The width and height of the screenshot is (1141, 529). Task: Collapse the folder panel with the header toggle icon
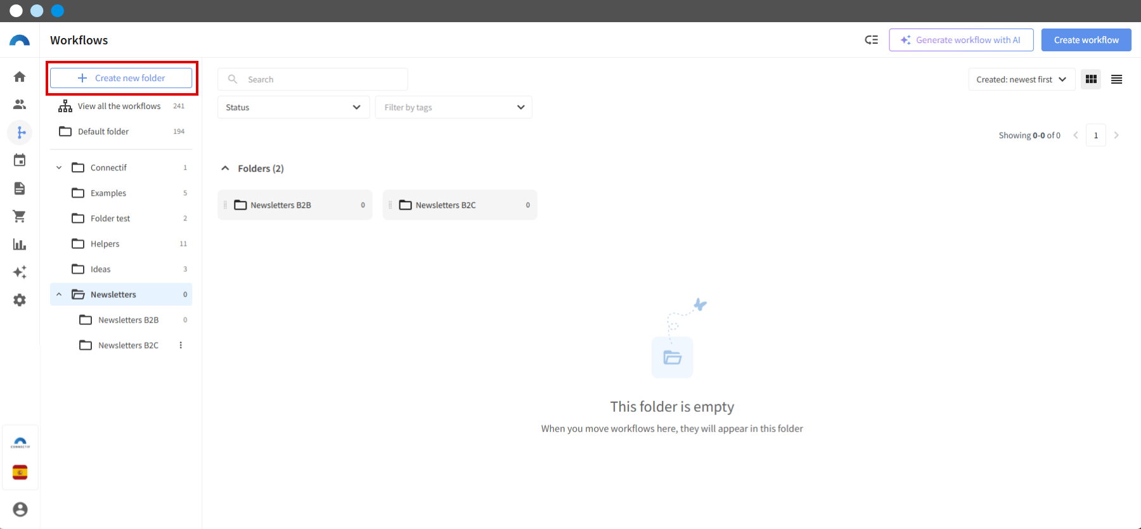(x=872, y=40)
